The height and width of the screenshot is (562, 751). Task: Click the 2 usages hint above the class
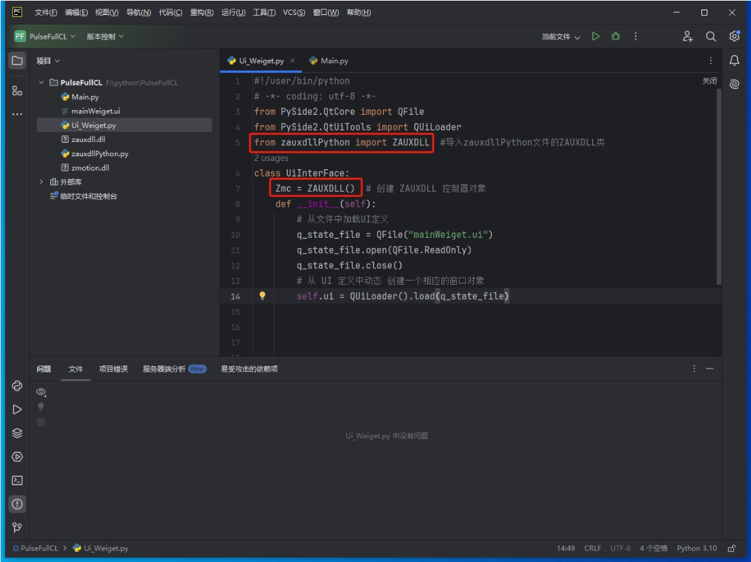[x=271, y=158]
